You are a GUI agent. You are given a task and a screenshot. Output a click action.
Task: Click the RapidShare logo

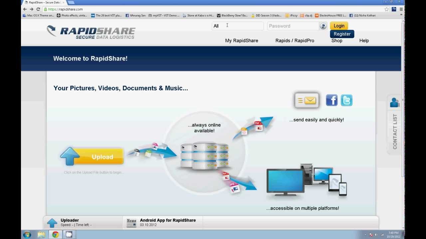point(91,32)
